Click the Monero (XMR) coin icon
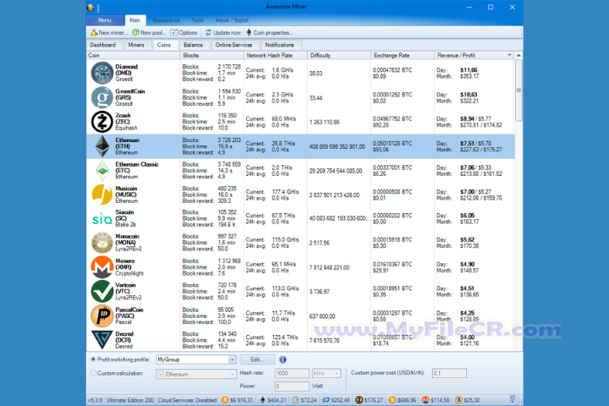This screenshot has width=609, height=406. tap(101, 267)
